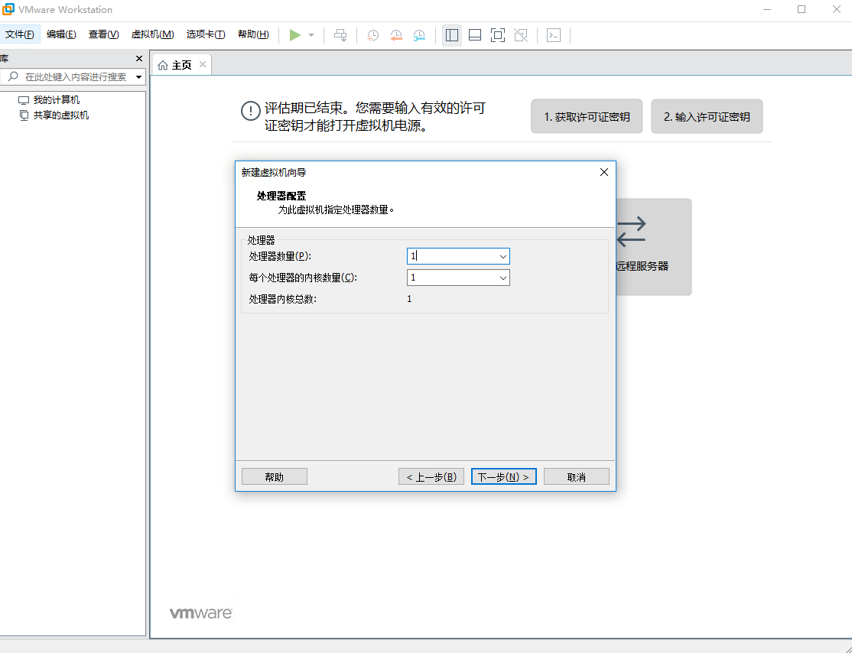Click the 我的计算机 computer icon
Screen dimensions: 852x653
(24, 100)
